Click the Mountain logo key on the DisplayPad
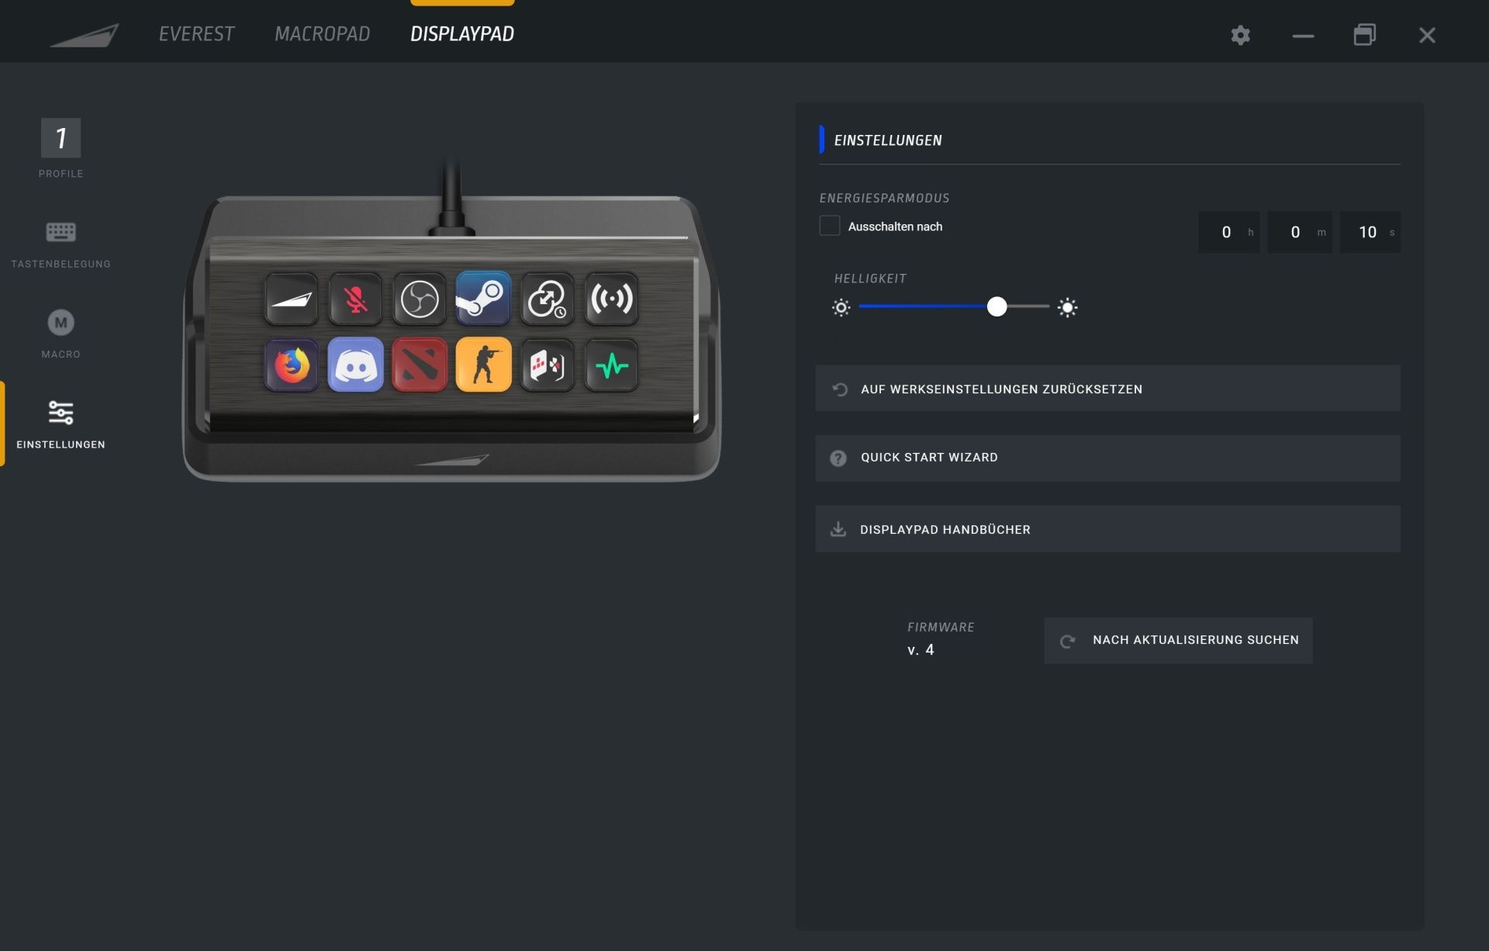The height and width of the screenshot is (951, 1489). pos(292,299)
